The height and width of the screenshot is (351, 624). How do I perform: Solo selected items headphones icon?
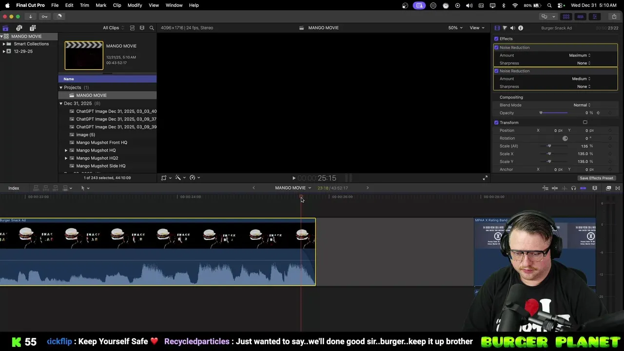(x=574, y=188)
